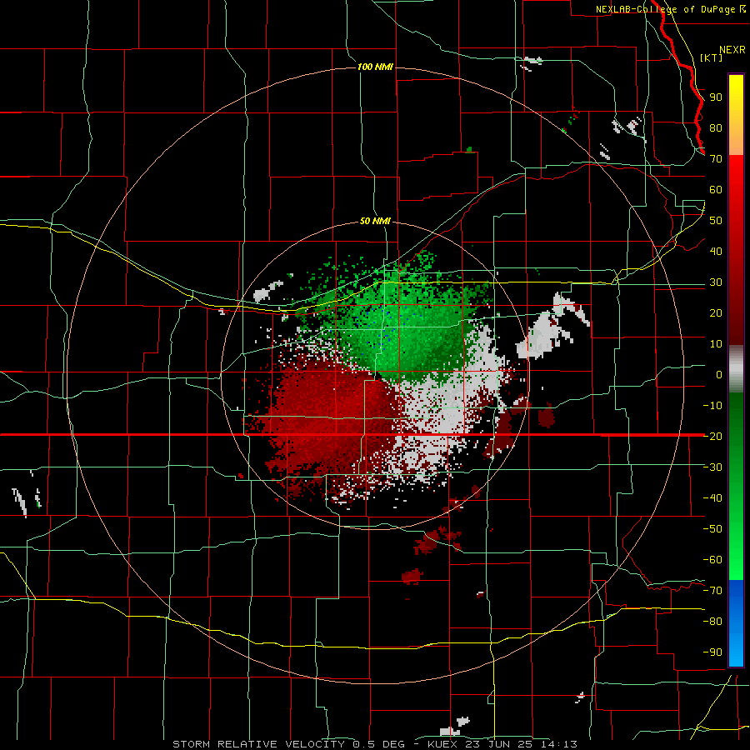This screenshot has height=750, width=750.
Task: Click the positive 20 scale value
Action: pos(716,312)
